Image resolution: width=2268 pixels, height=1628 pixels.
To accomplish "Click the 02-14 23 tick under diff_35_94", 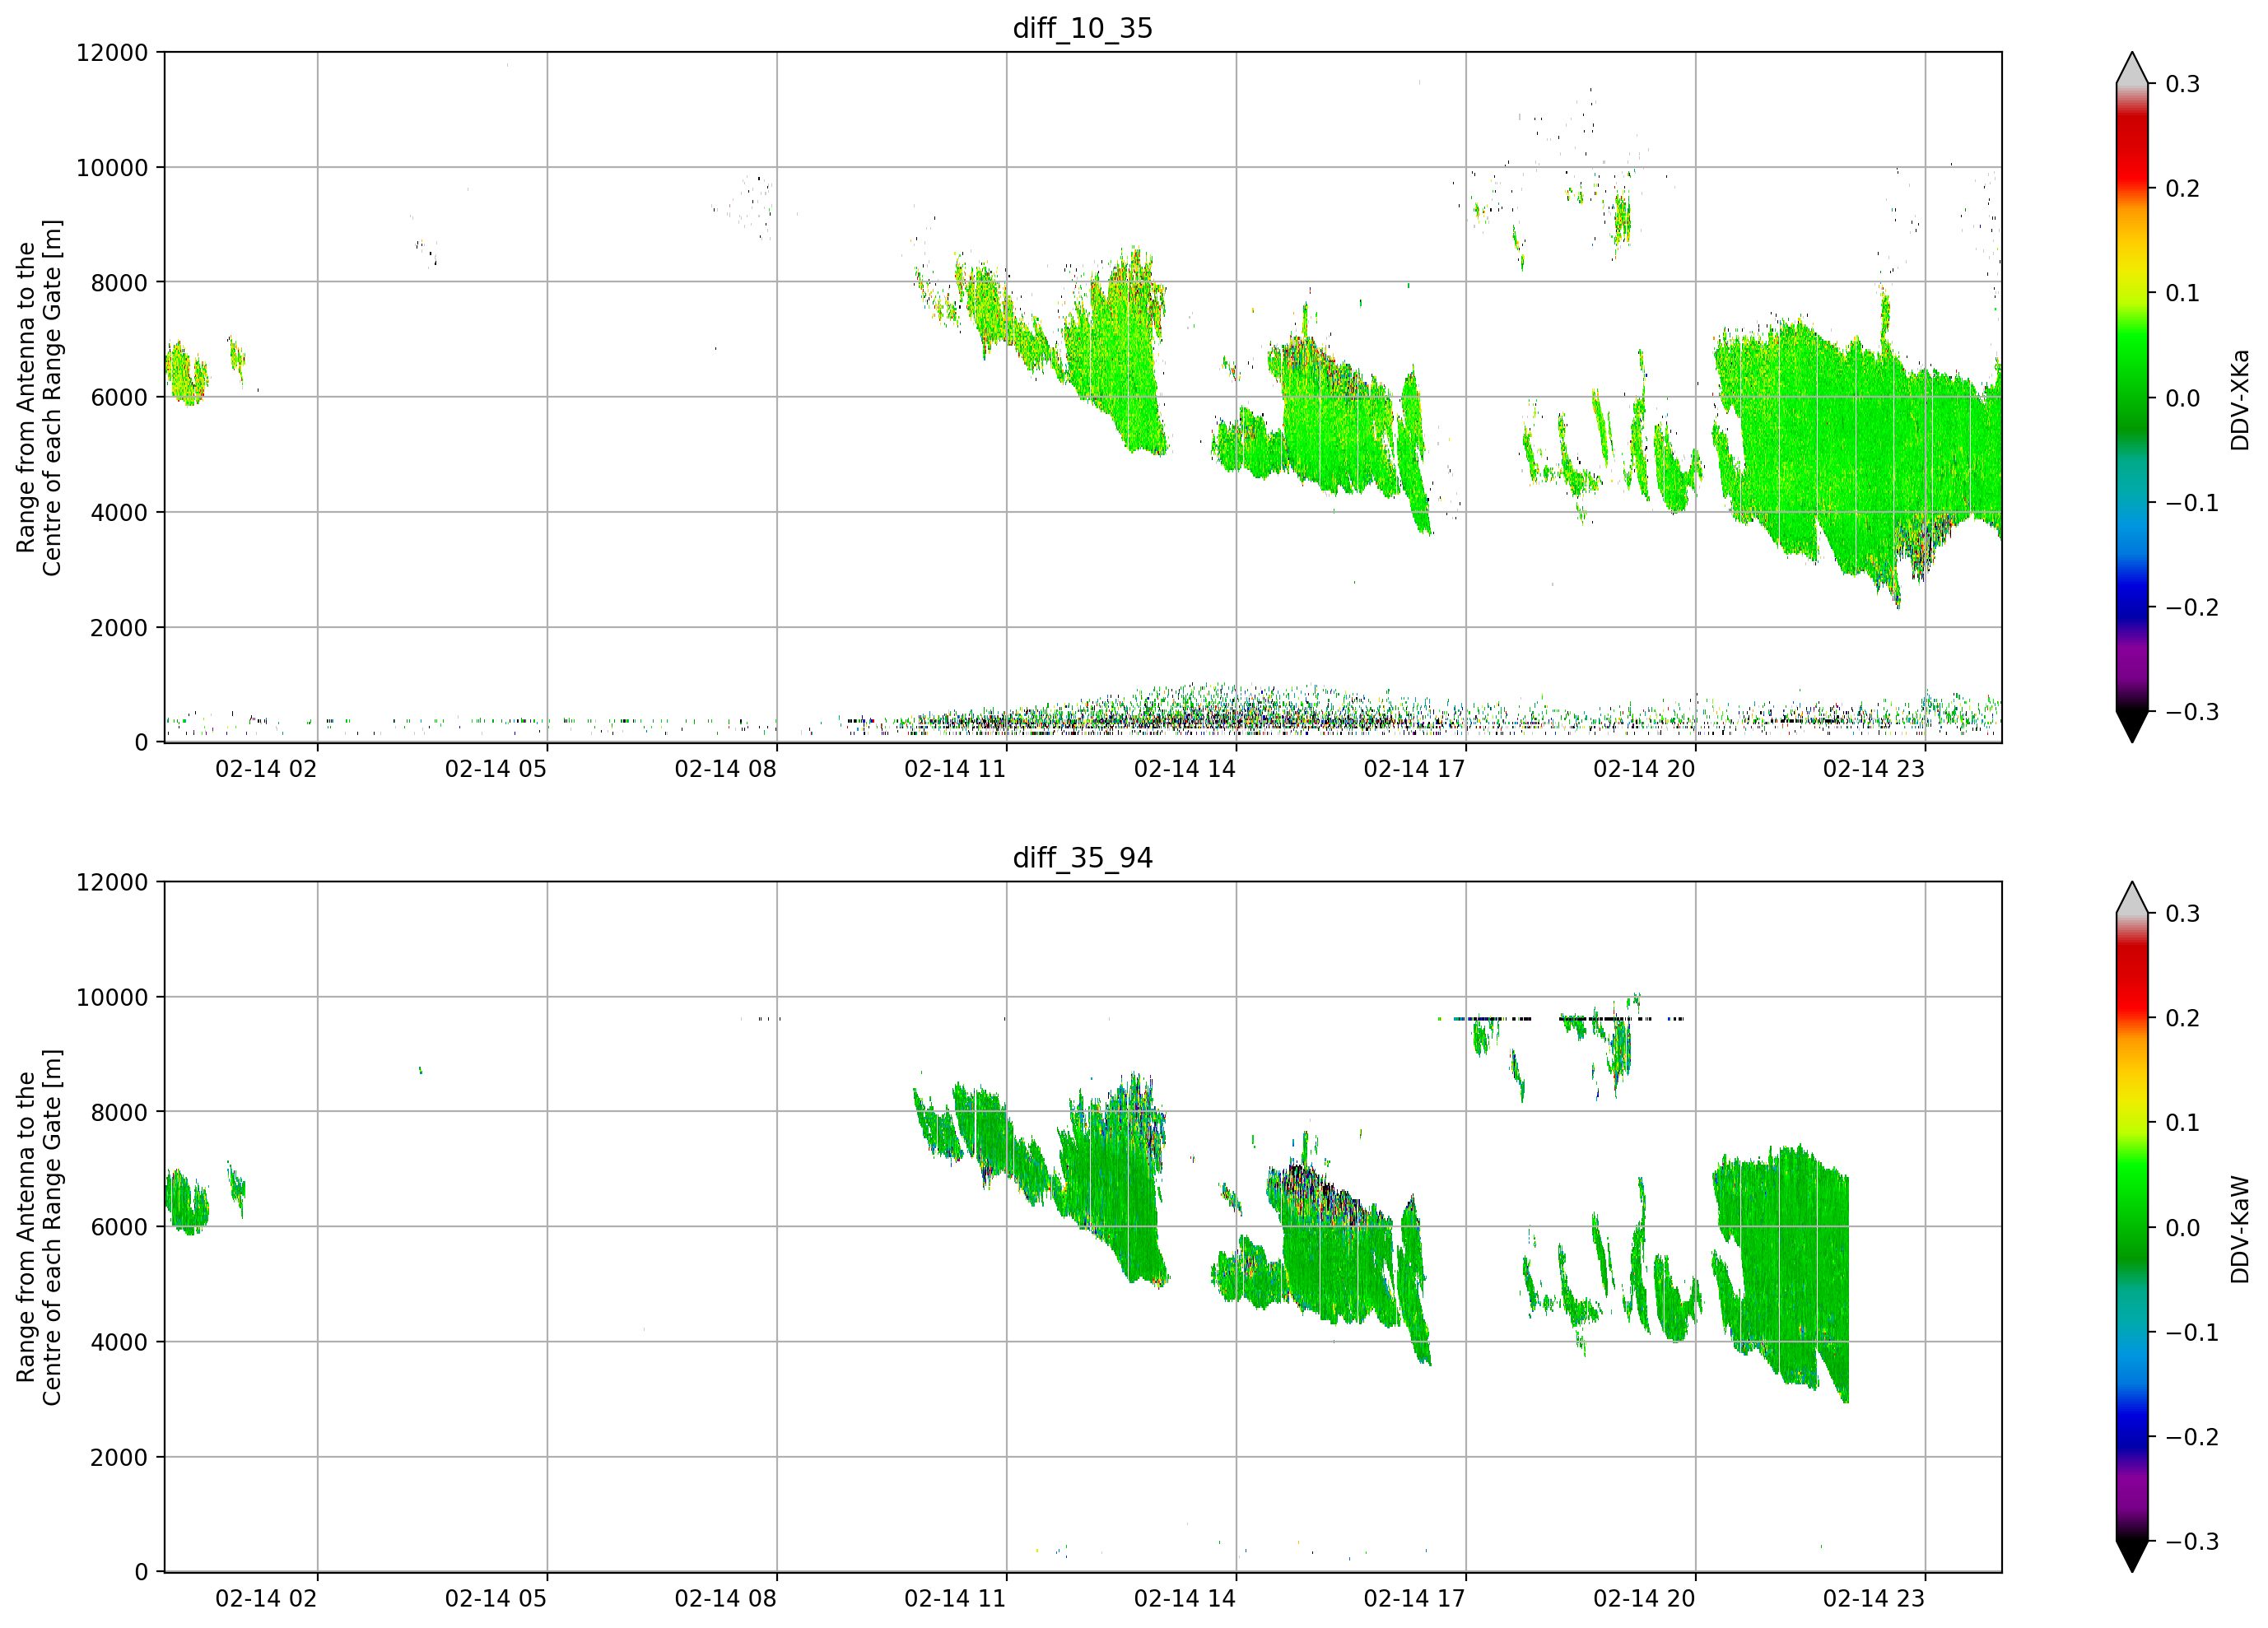I will (x=1874, y=1598).
